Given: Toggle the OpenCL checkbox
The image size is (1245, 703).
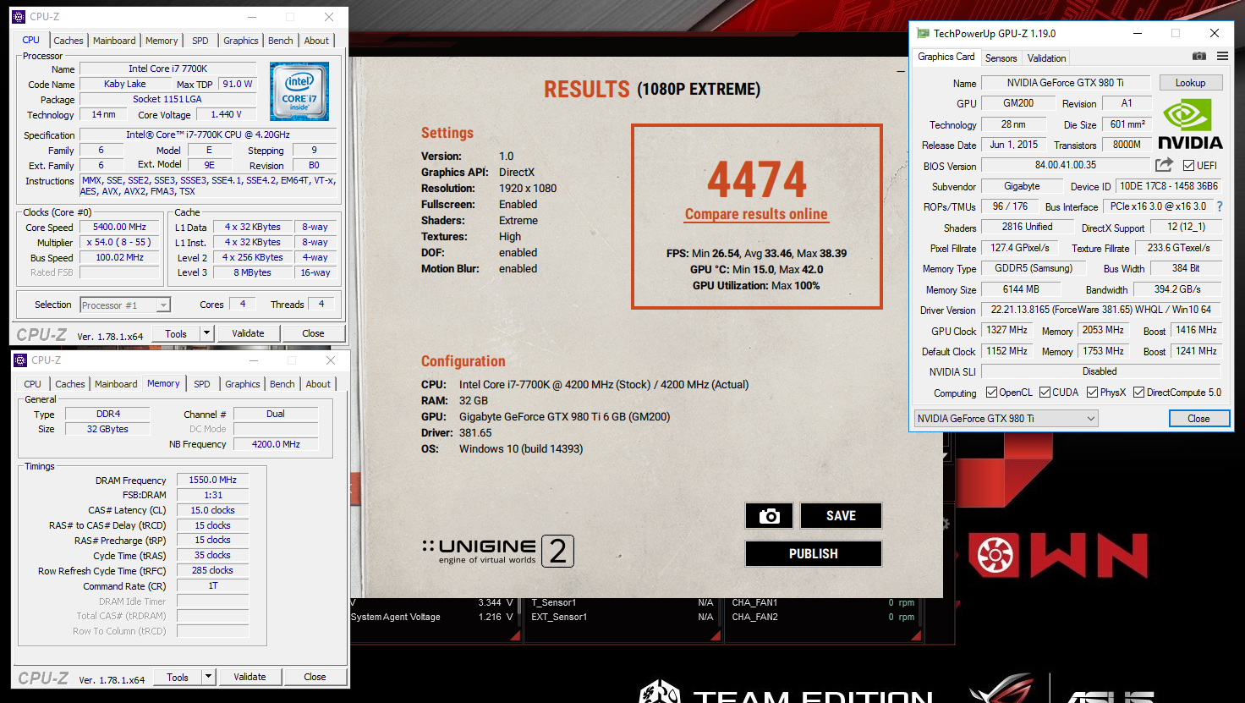Looking at the screenshot, I should [992, 393].
